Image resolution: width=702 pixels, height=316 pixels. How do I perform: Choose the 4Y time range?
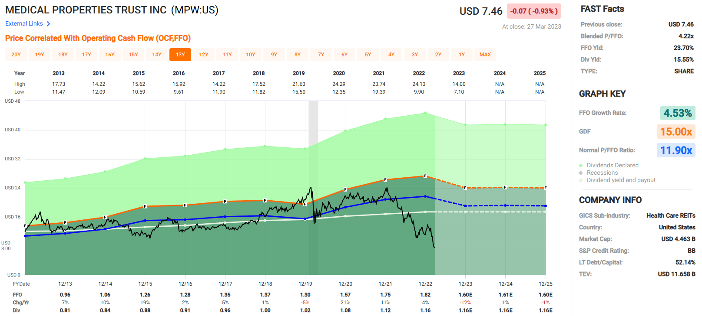[391, 55]
